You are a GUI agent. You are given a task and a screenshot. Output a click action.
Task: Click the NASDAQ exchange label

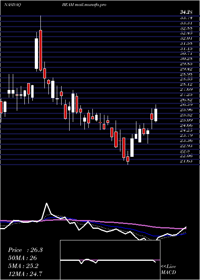[x=12, y=5]
